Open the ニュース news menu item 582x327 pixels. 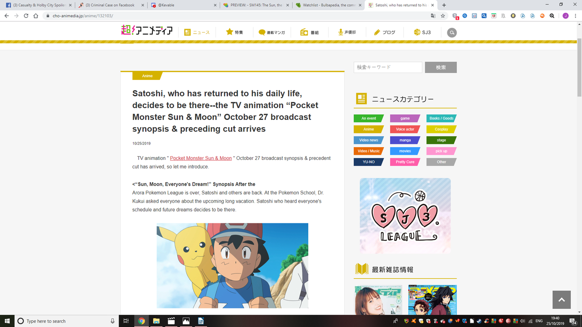point(197,32)
